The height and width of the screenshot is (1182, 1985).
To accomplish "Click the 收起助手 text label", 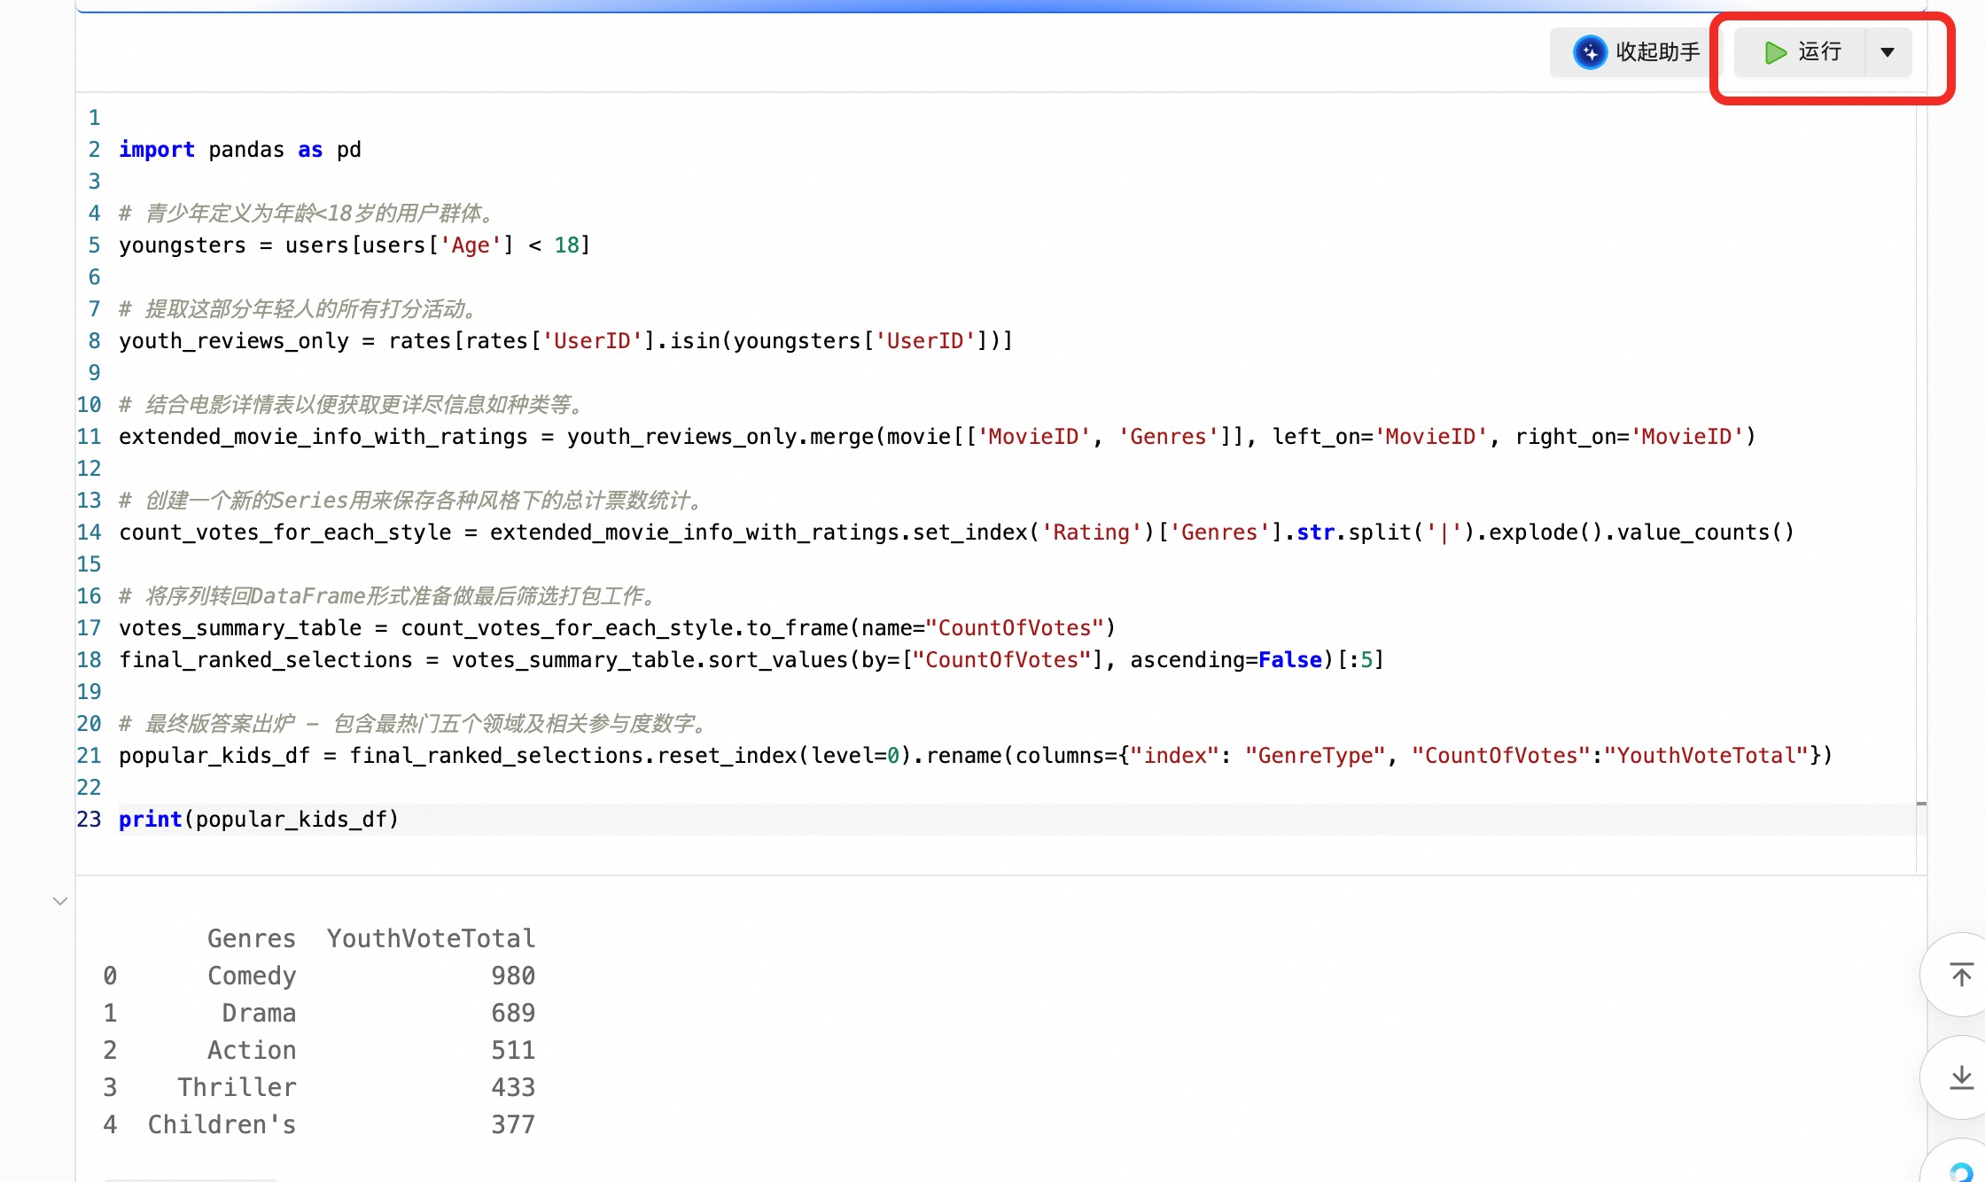I will [1657, 52].
